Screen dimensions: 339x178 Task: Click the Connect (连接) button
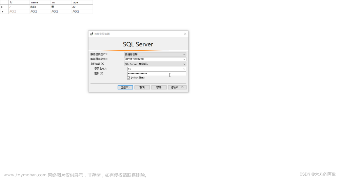point(125,87)
